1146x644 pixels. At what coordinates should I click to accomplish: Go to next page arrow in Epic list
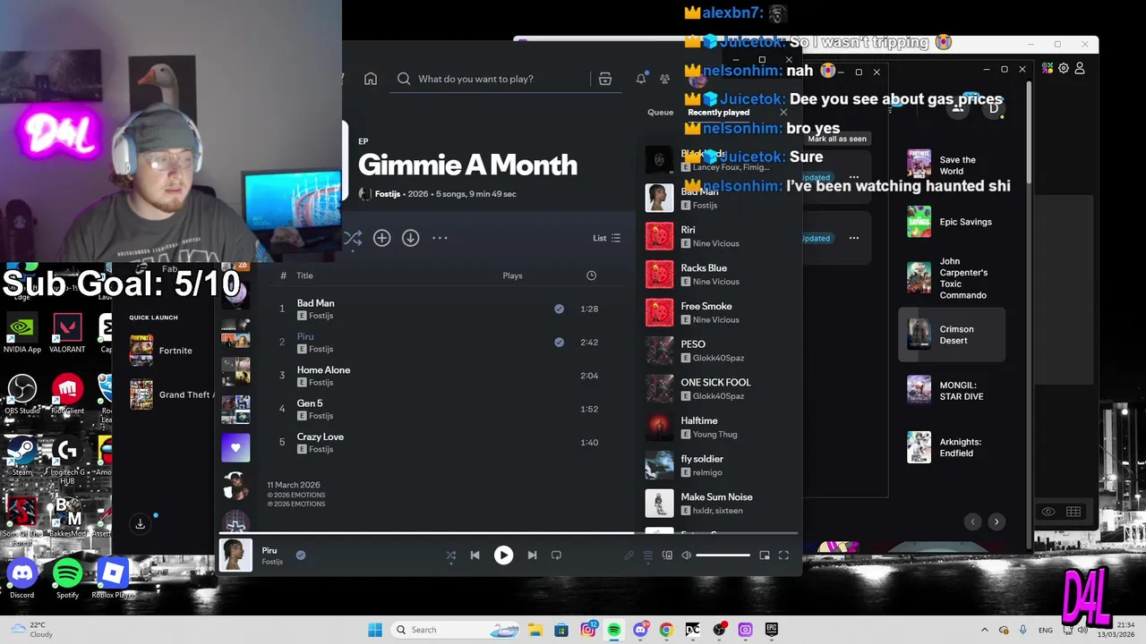point(996,521)
